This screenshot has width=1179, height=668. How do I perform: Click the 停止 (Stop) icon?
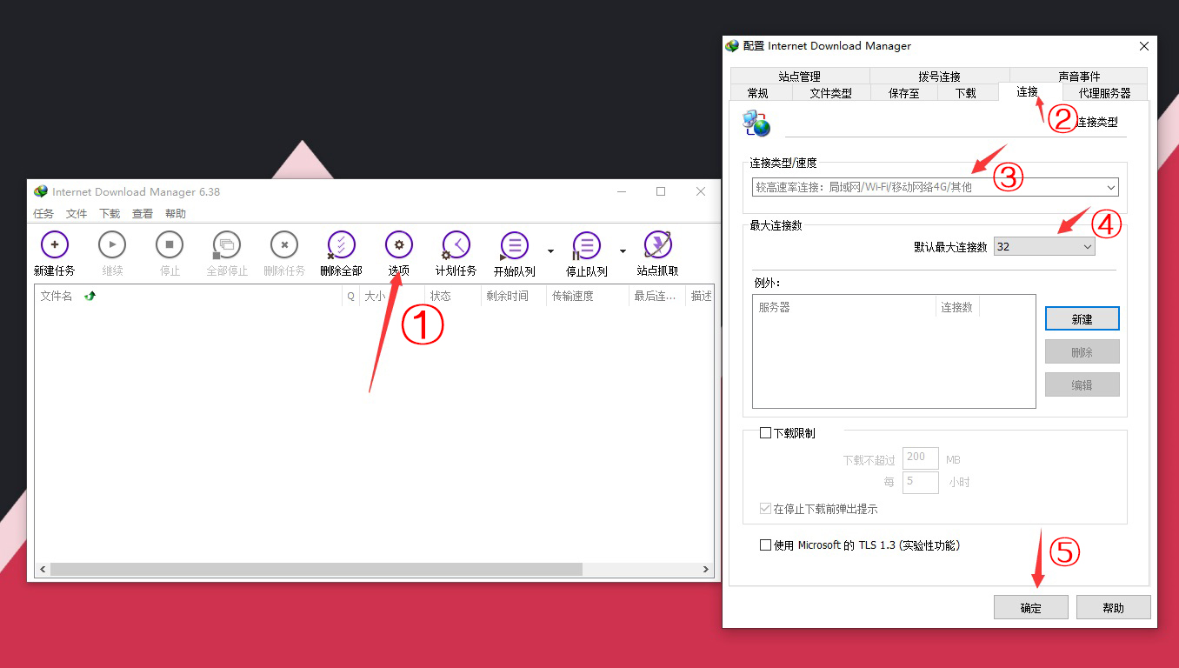click(169, 244)
